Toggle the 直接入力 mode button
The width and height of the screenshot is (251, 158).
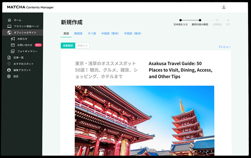(x=82, y=46)
